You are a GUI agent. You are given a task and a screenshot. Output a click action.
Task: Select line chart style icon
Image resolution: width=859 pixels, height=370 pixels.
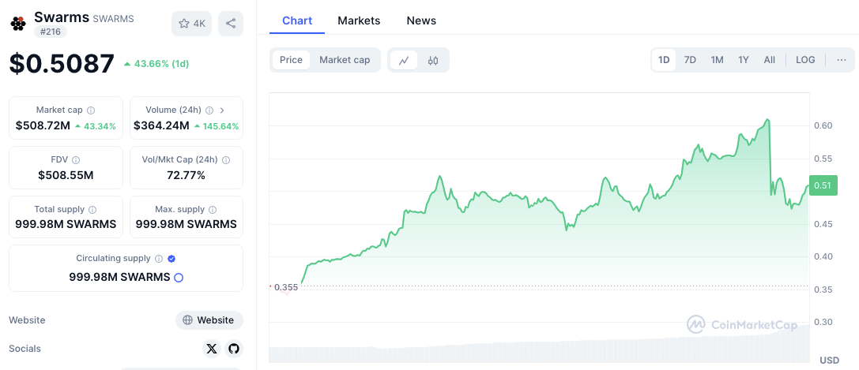404,60
